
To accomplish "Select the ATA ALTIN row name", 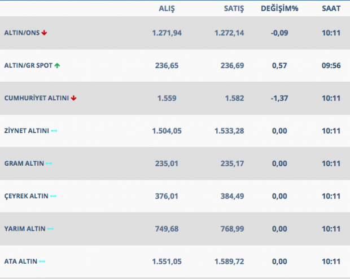I will pyautogui.click(x=20, y=262).
